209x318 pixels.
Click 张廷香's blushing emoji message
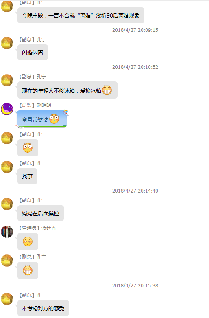point(28,241)
